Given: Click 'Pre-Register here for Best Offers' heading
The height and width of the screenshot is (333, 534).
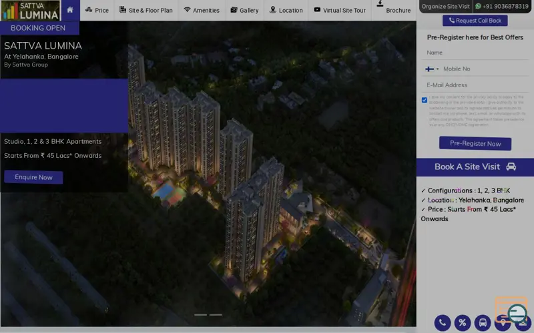Looking at the screenshot, I should (475, 37).
